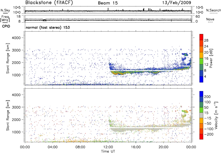Click the grey -15 to 15 Velocity colorbar segment
This screenshot has height=153, width=221.
click(201, 115)
